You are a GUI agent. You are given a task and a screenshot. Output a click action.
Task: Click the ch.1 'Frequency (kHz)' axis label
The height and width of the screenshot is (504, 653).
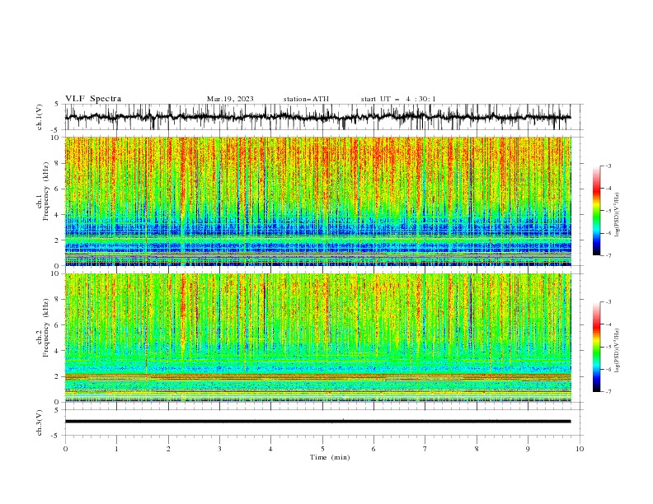pyautogui.click(x=46, y=191)
